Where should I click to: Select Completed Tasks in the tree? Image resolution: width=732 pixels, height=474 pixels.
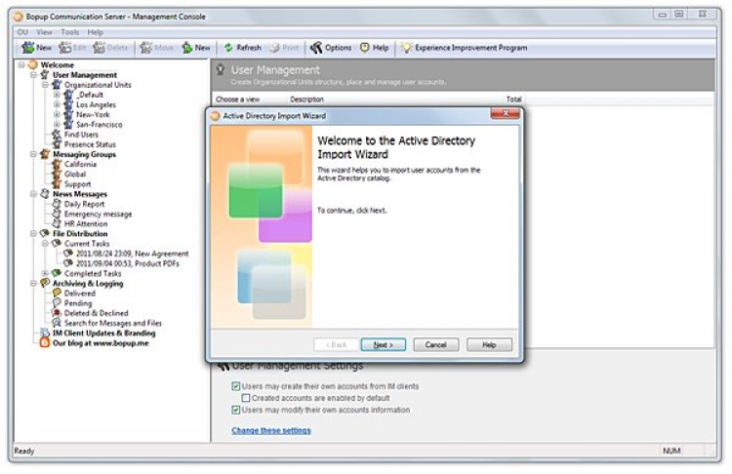93,273
